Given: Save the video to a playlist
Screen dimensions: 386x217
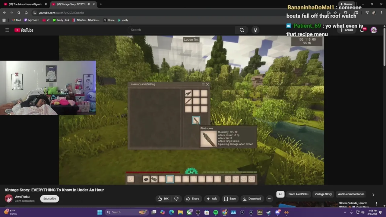Looking at the screenshot, I should click(229, 199).
